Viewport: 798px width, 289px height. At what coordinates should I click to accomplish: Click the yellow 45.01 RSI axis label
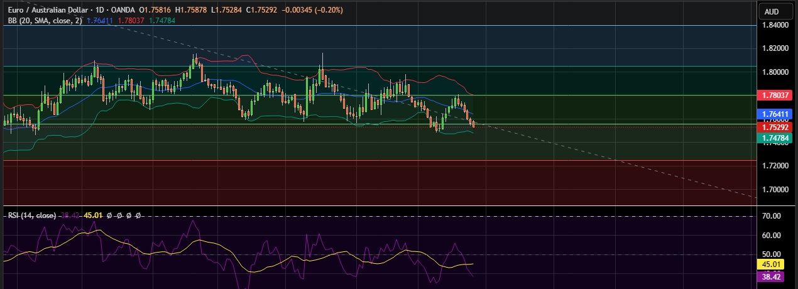(771, 264)
